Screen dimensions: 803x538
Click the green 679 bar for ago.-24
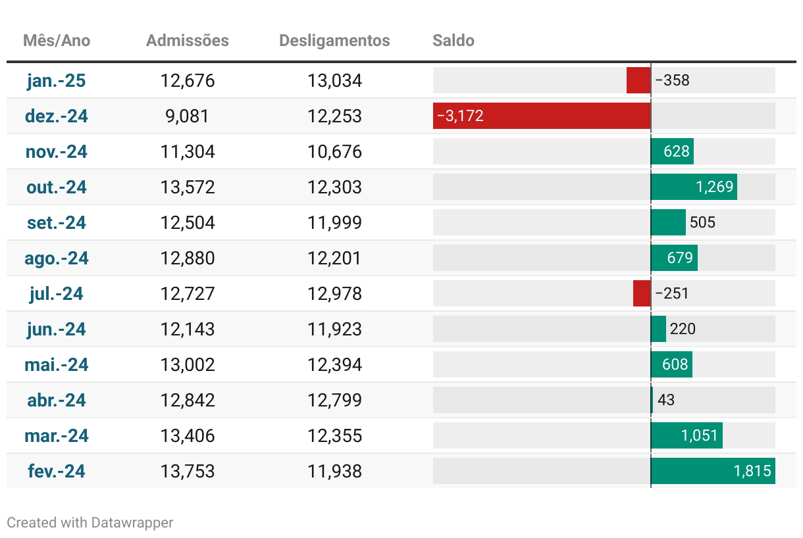tap(674, 258)
